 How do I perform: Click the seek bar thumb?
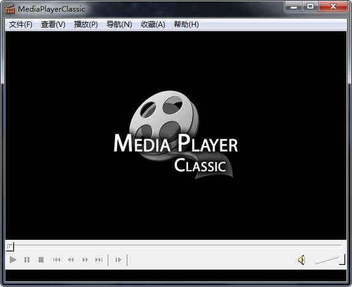[x=10, y=247]
